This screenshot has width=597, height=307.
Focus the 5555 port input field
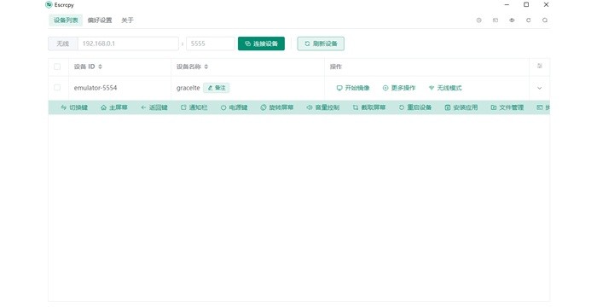210,43
